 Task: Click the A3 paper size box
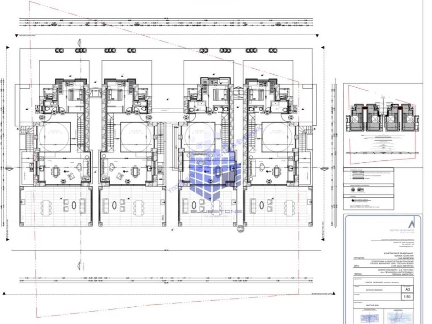407,290
